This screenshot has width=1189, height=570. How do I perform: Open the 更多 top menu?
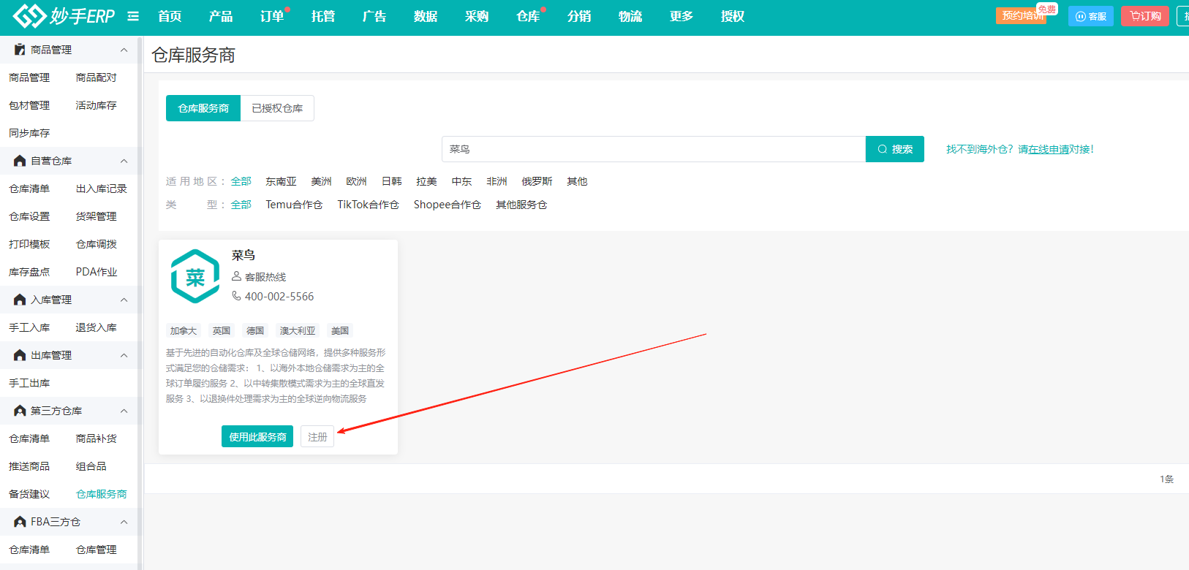[x=682, y=16]
